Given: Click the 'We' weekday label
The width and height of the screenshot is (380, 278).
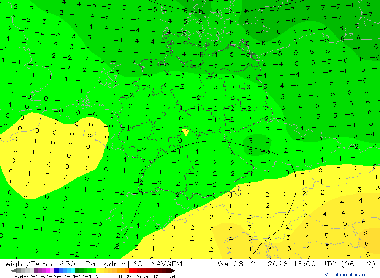Looking at the screenshot, I should (223, 264).
